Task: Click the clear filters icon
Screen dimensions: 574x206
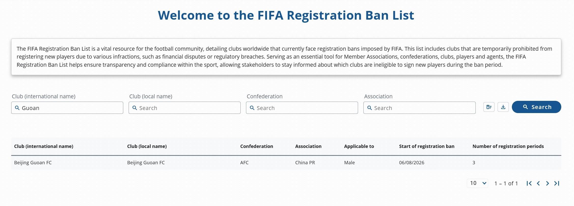Action: pos(489,107)
